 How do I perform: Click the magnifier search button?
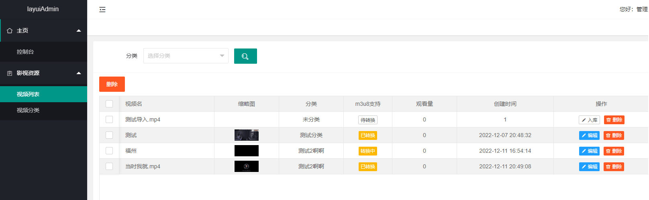click(x=245, y=56)
